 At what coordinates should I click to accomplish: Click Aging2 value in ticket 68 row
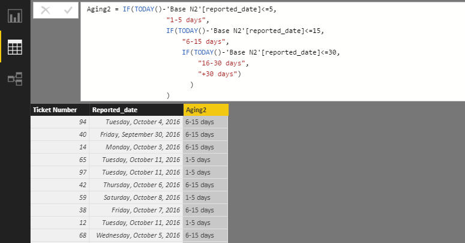click(206, 235)
